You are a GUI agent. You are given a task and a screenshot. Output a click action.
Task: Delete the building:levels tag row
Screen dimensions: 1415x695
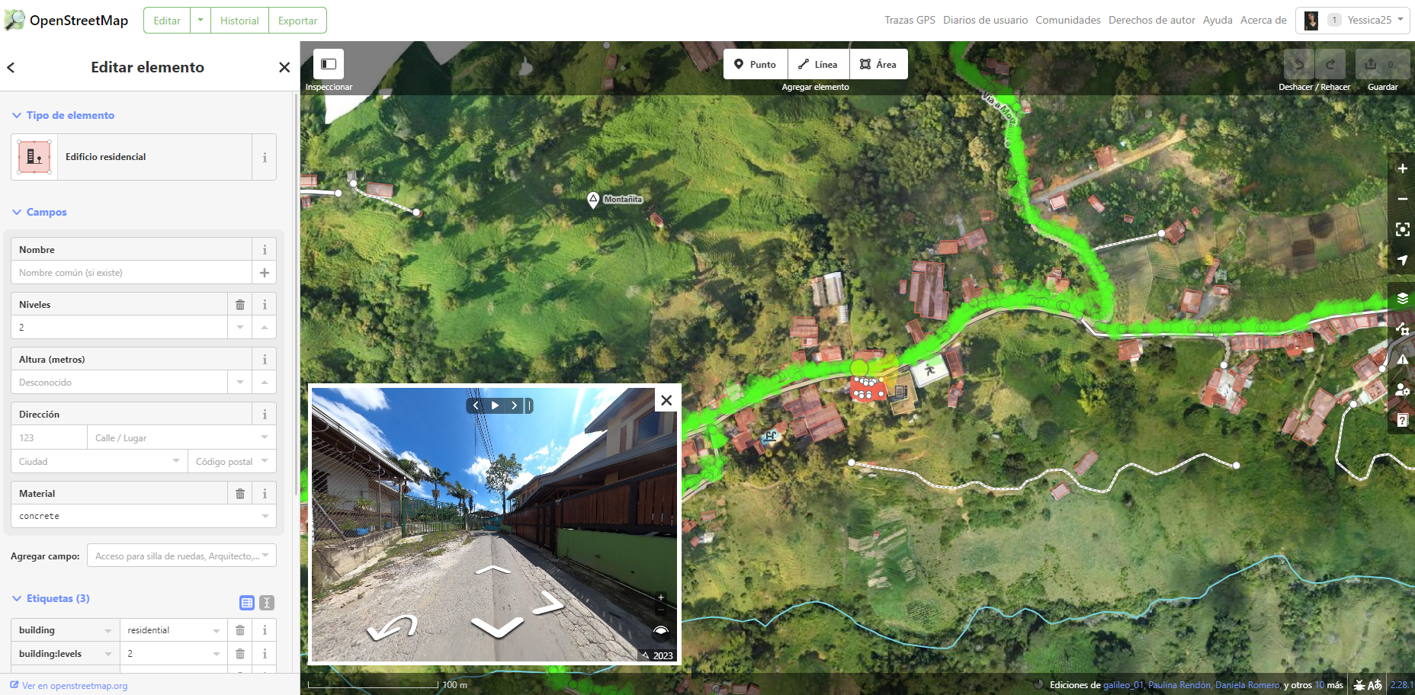pyautogui.click(x=239, y=654)
